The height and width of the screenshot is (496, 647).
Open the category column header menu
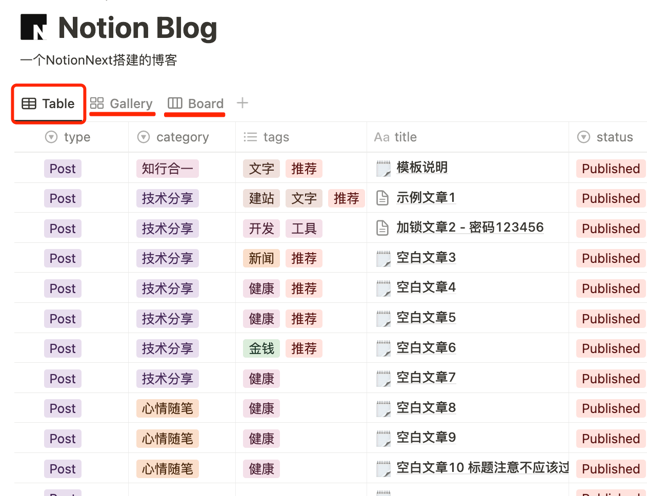(x=182, y=137)
